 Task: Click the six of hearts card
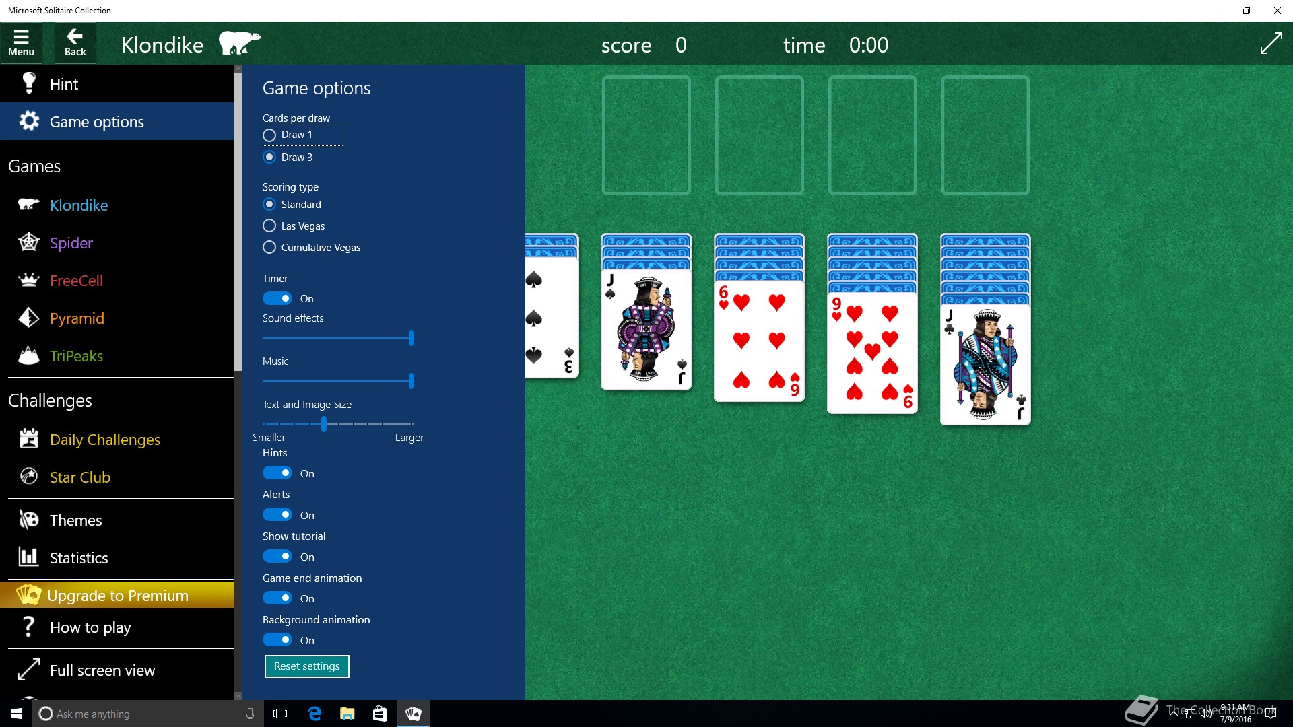pos(759,341)
